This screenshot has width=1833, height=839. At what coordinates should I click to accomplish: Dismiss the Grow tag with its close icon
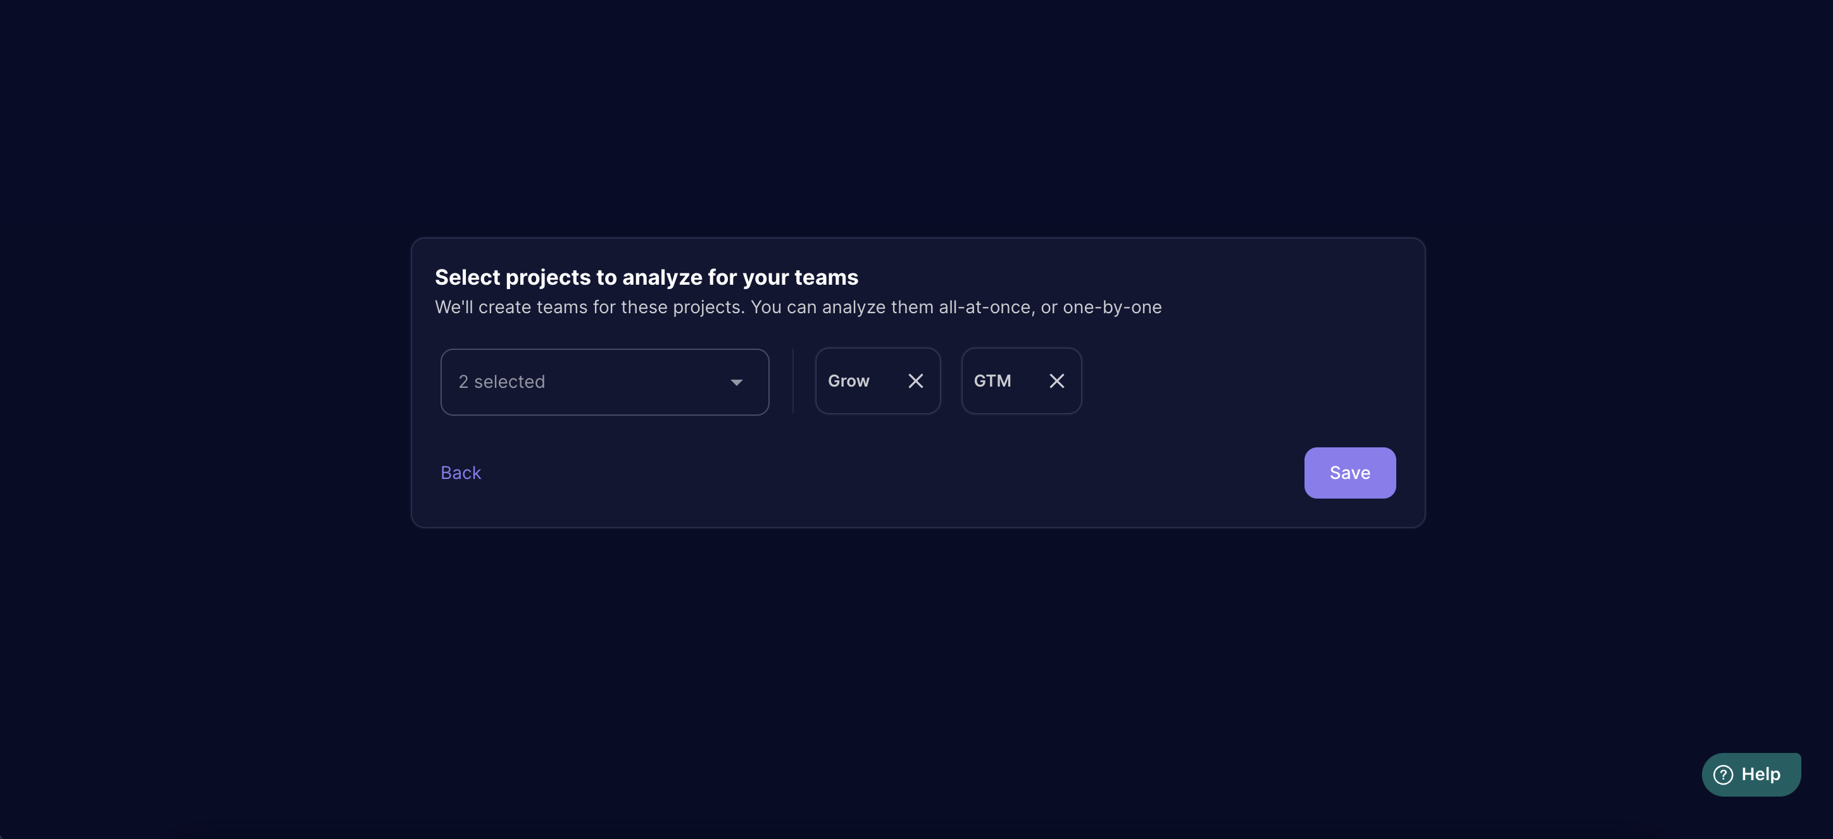915,381
